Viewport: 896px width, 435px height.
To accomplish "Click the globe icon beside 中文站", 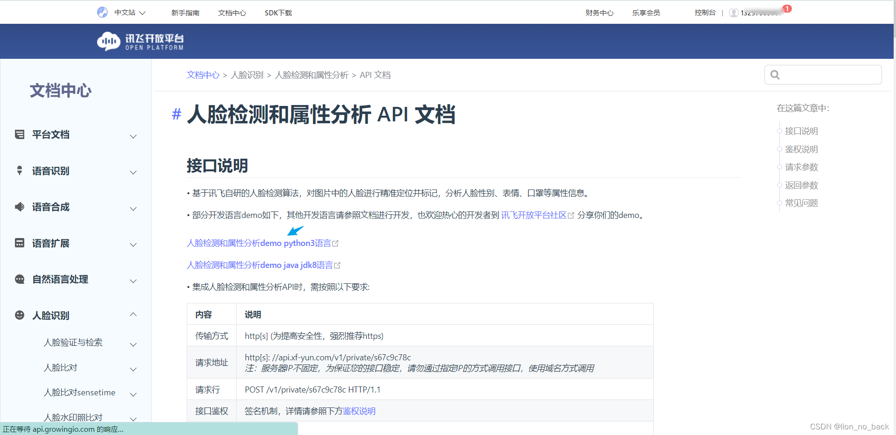I will tap(102, 13).
